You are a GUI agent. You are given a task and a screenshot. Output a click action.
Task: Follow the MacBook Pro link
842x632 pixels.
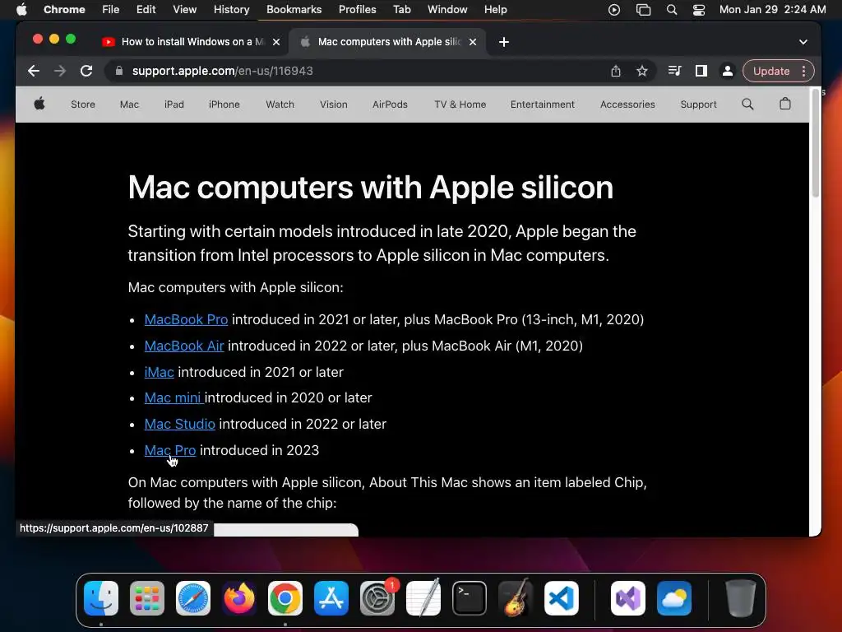coord(186,319)
